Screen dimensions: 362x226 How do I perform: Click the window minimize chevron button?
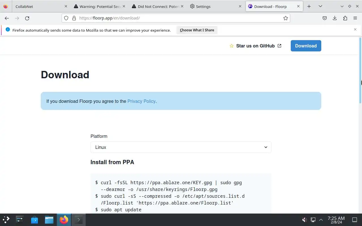[x=342, y=6]
